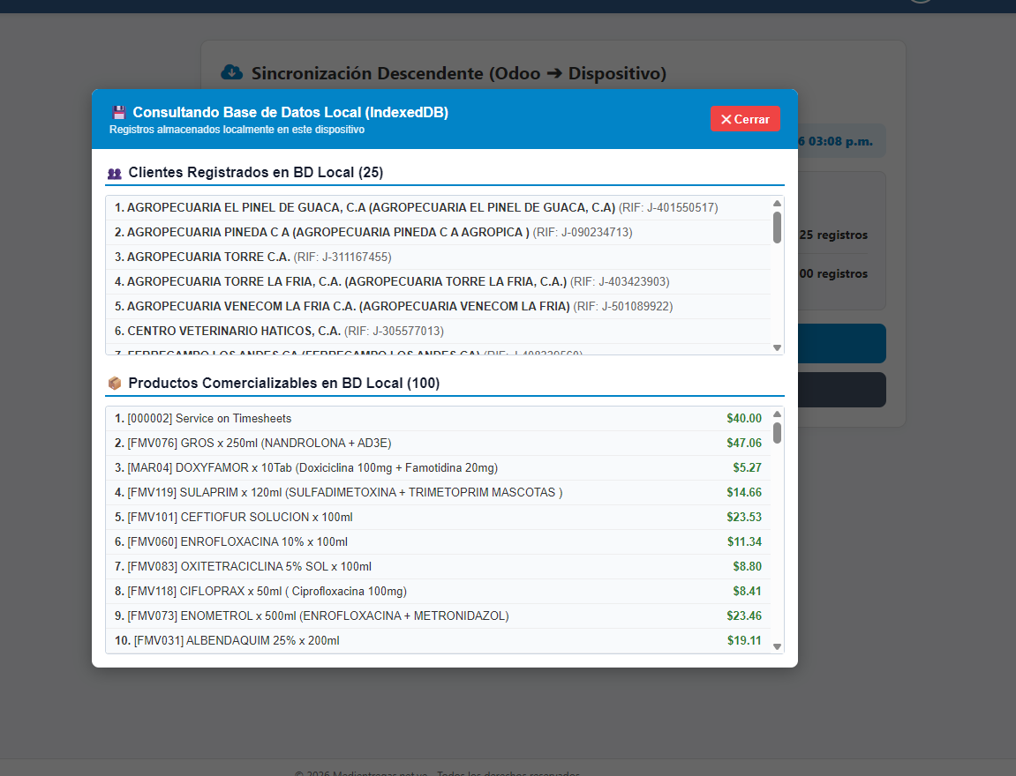
Task: Click price $5.27
Action: (747, 468)
